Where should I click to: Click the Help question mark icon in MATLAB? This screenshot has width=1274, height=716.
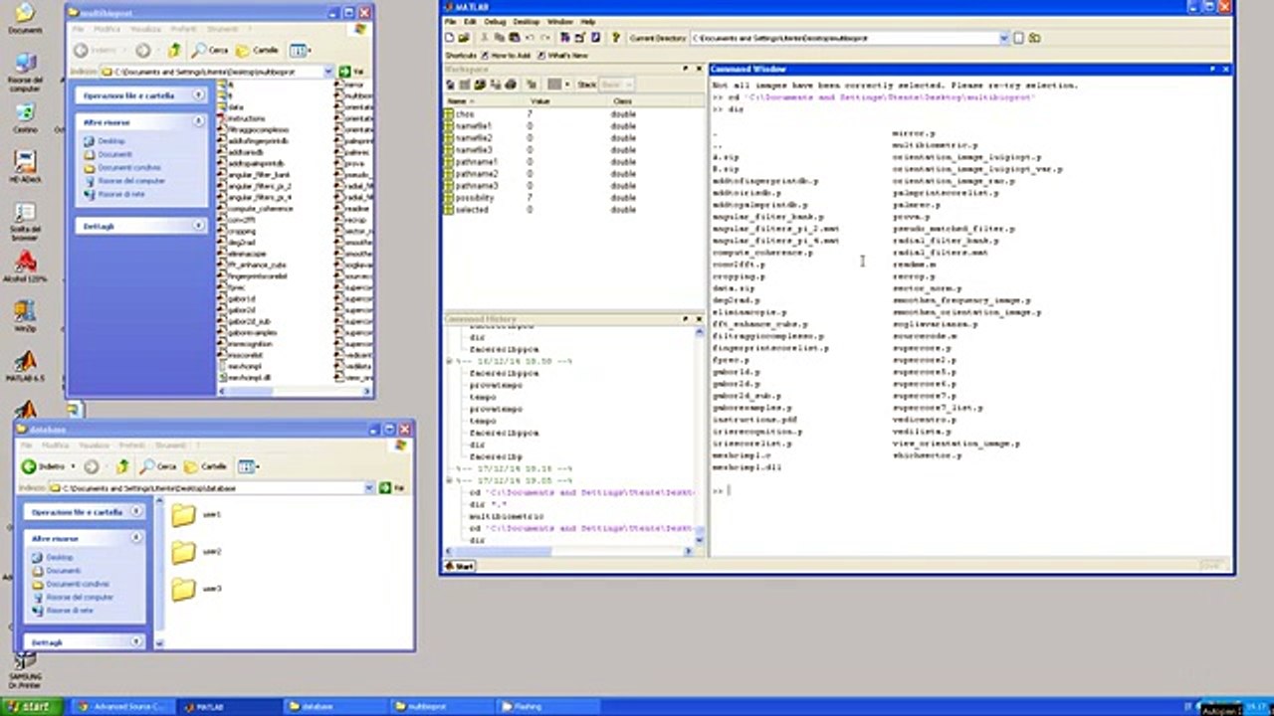tap(616, 38)
